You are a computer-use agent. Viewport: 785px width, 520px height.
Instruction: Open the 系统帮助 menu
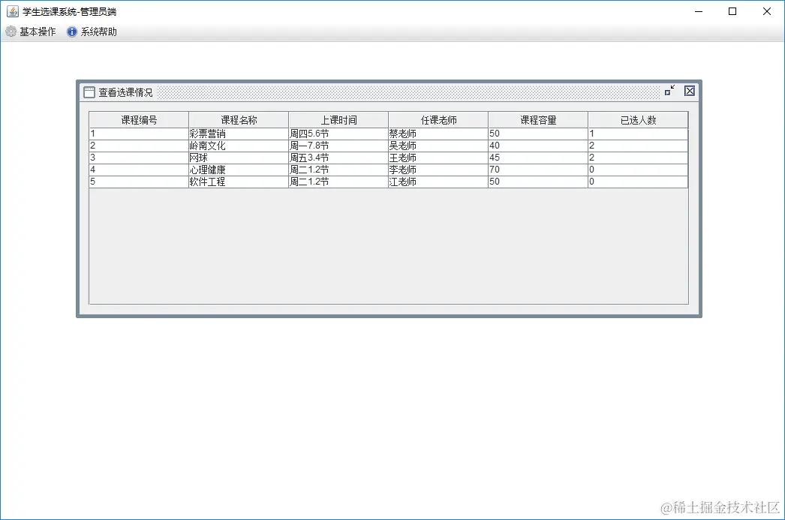click(x=92, y=32)
